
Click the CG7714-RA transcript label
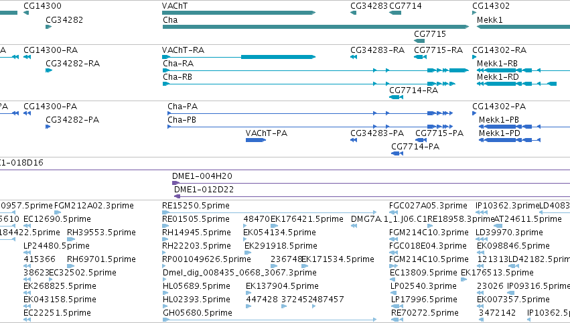(414, 90)
